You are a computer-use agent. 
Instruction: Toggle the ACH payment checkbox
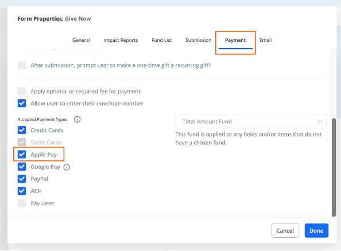pyautogui.click(x=22, y=191)
